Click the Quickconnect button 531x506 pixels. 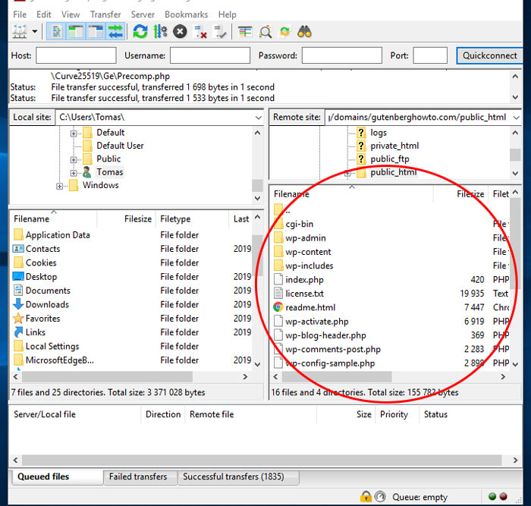pyautogui.click(x=489, y=55)
